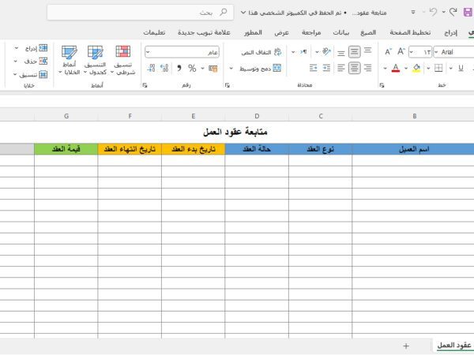474x355 pixels.
Task: Toggle center horizontal alignment
Action: tap(354, 68)
